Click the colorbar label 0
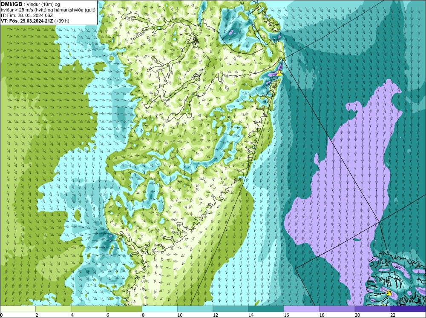The width and height of the screenshot is (426, 318). [x=1, y=315]
